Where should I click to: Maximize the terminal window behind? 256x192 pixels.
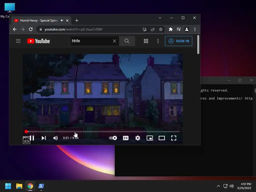[x=240, y=80]
